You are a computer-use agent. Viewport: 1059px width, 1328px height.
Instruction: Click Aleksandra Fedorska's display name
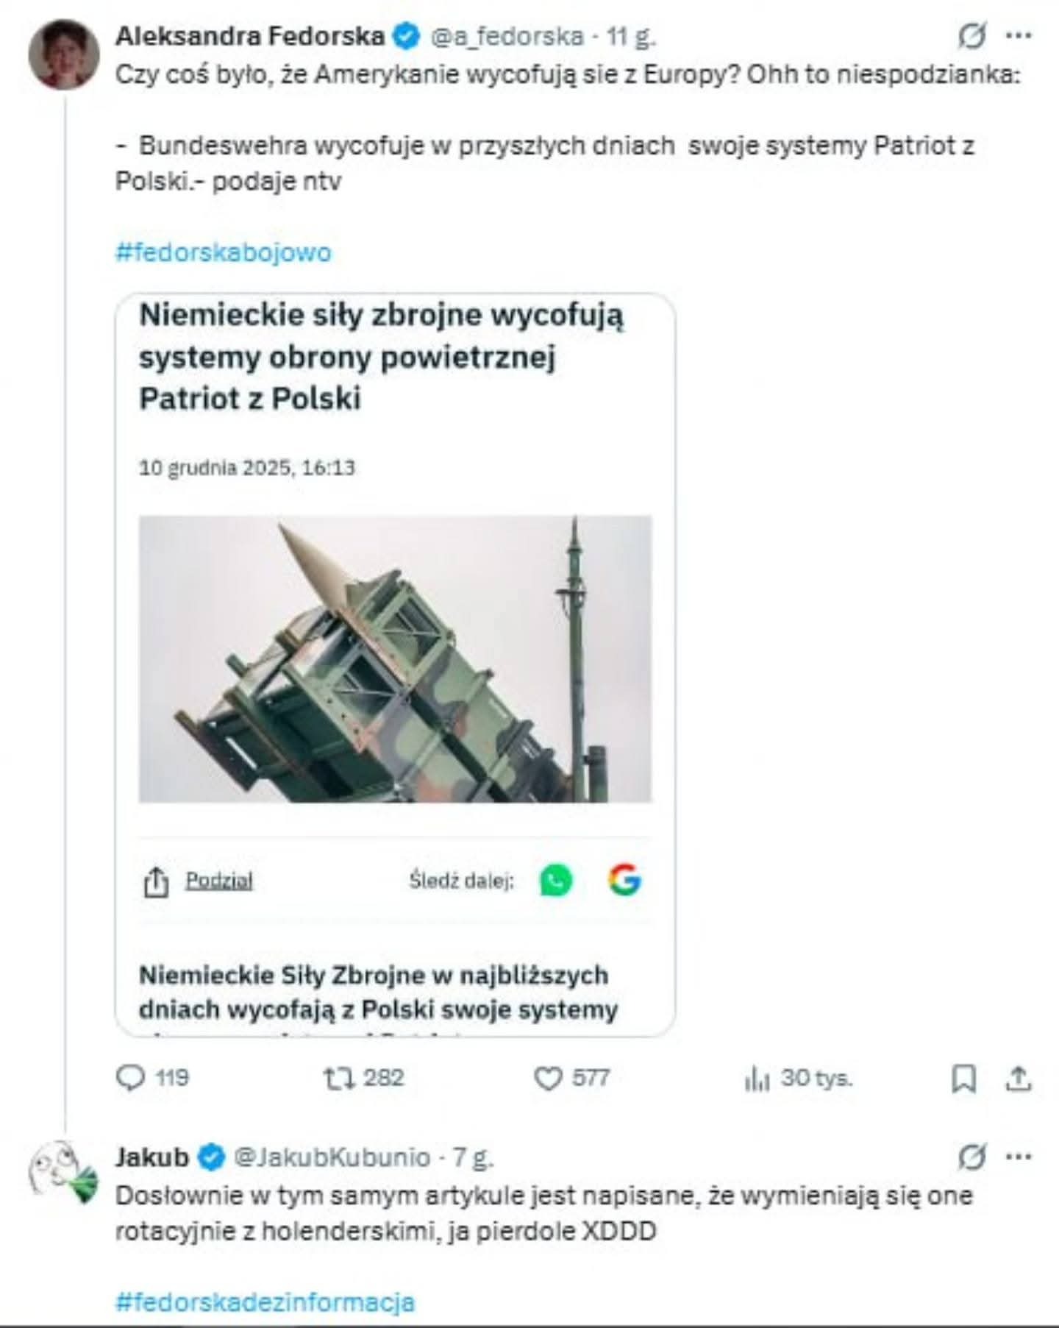pos(250,36)
